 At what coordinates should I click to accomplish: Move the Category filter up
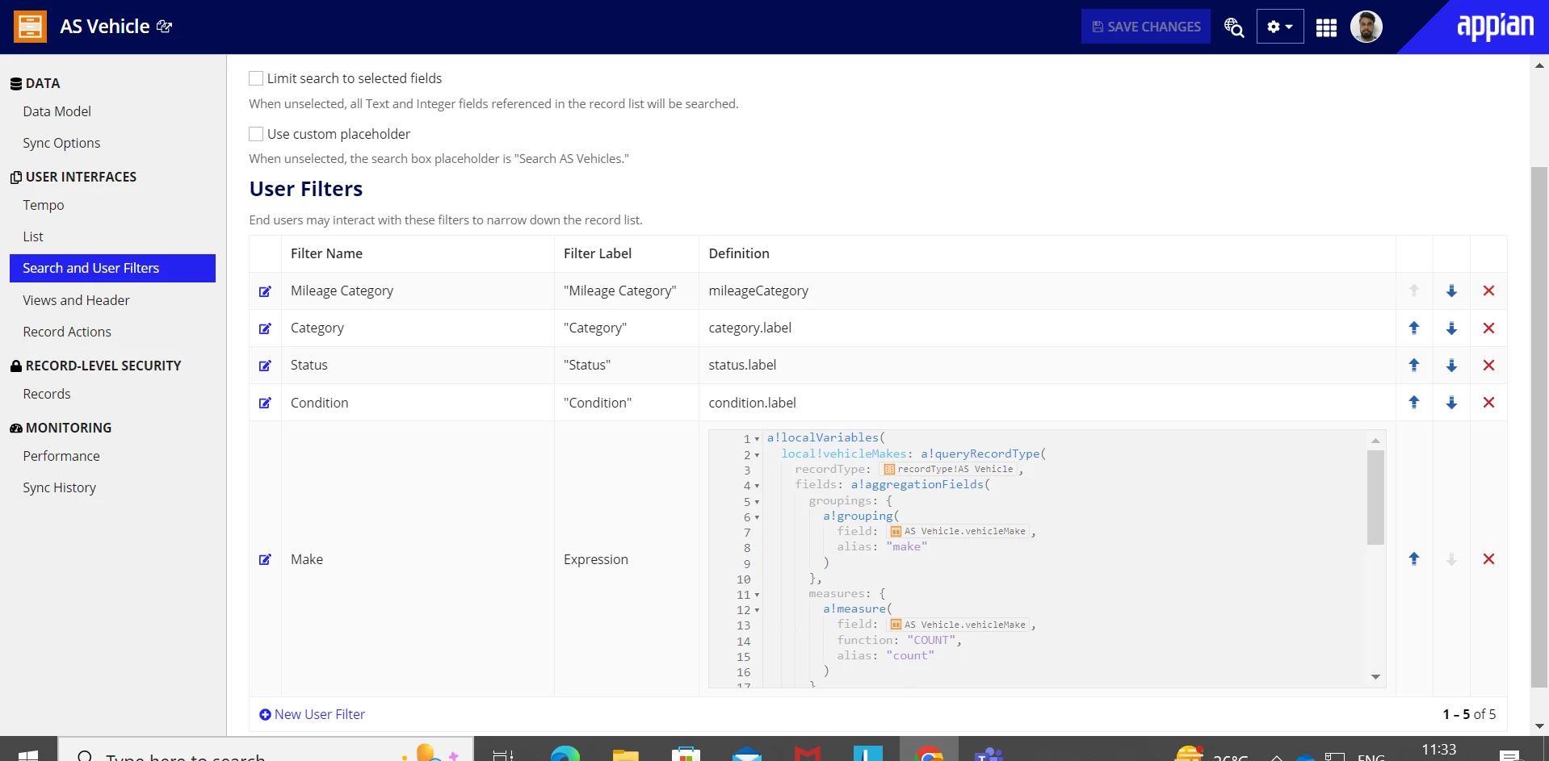pos(1414,328)
